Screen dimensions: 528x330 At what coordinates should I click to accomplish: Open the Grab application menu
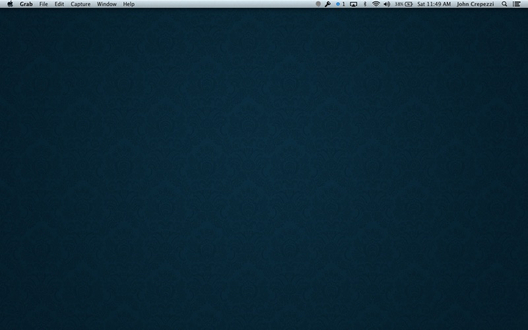coord(26,4)
